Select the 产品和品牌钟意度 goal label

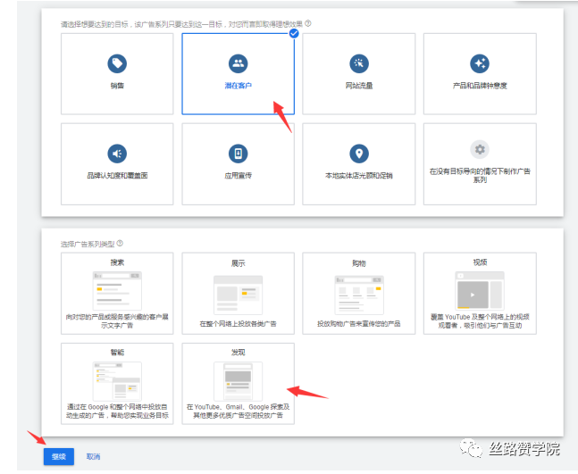[480, 86]
